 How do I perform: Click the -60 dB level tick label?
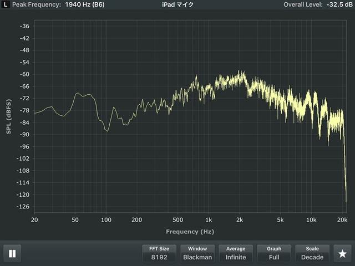(24, 74)
